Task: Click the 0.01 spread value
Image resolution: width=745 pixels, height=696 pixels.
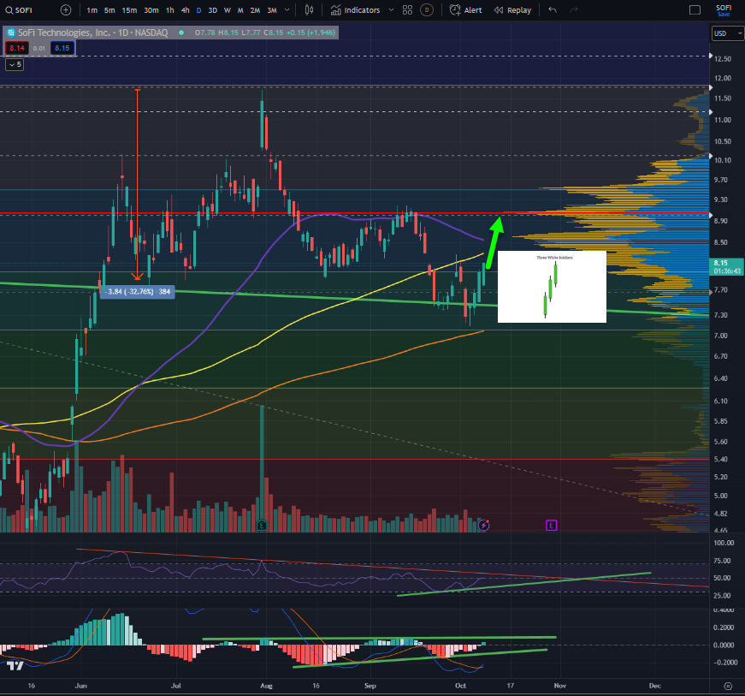Action: pyautogui.click(x=39, y=48)
